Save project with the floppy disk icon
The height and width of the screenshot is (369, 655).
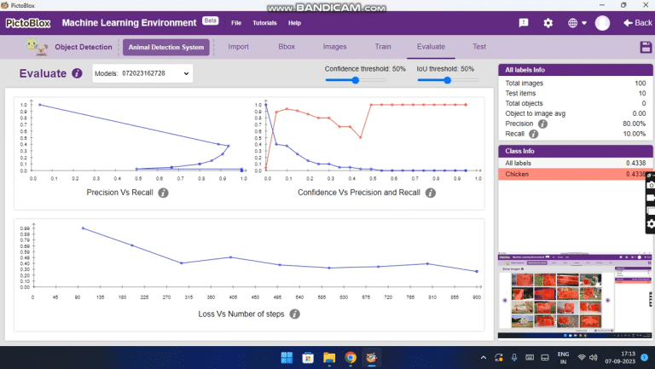(646, 47)
